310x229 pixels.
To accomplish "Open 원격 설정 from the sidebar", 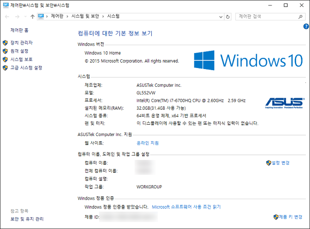I will pyautogui.click(x=19, y=51).
